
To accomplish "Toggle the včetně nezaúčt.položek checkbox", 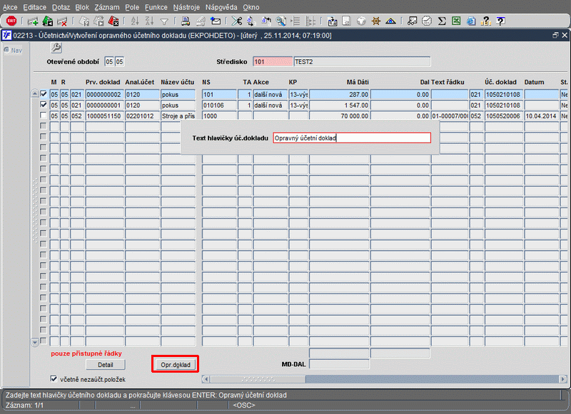I will point(54,379).
